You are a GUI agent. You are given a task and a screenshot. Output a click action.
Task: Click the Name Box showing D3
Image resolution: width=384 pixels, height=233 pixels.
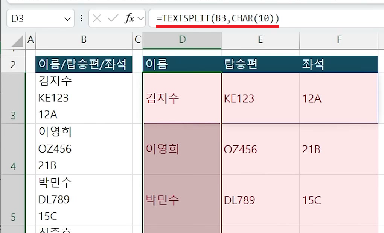[41, 18]
